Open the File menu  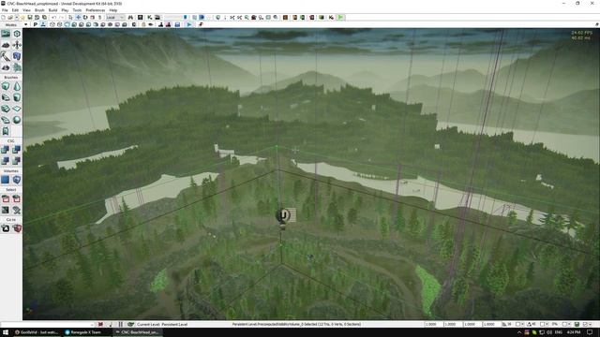(x=5, y=10)
